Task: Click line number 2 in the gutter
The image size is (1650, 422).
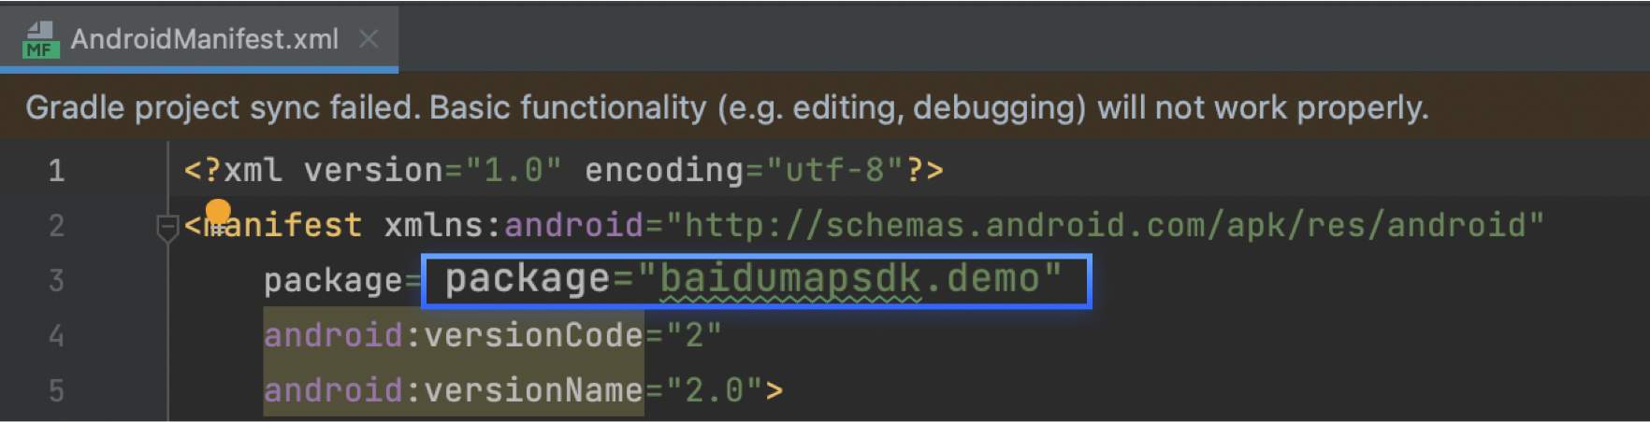Action: [x=56, y=226]
